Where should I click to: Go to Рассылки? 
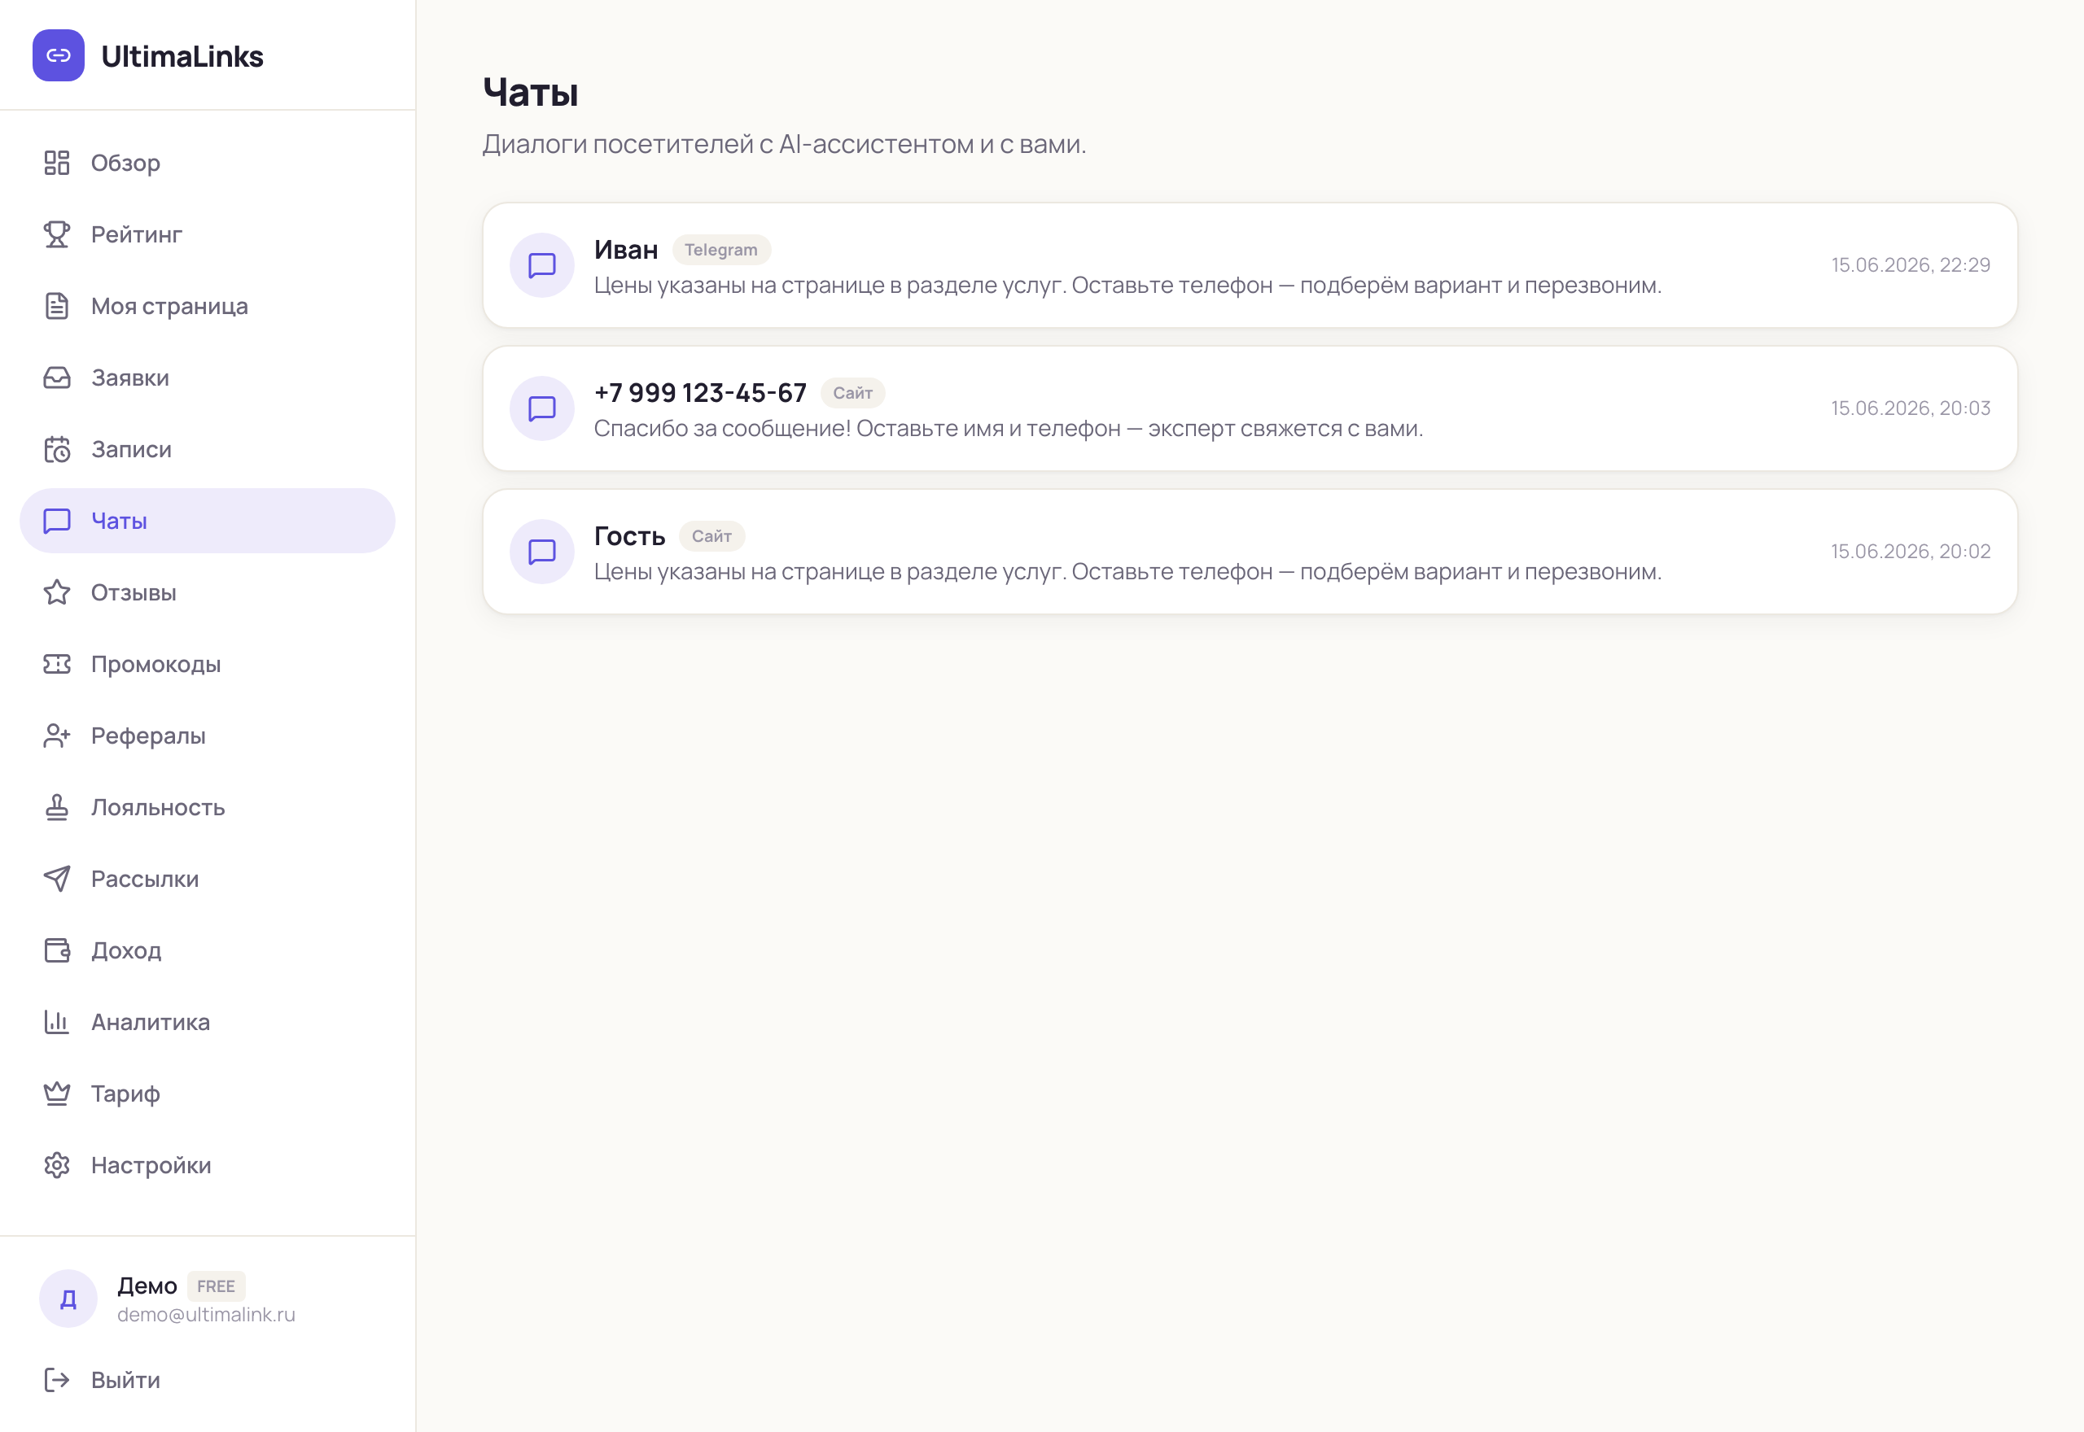pos(208,880)
